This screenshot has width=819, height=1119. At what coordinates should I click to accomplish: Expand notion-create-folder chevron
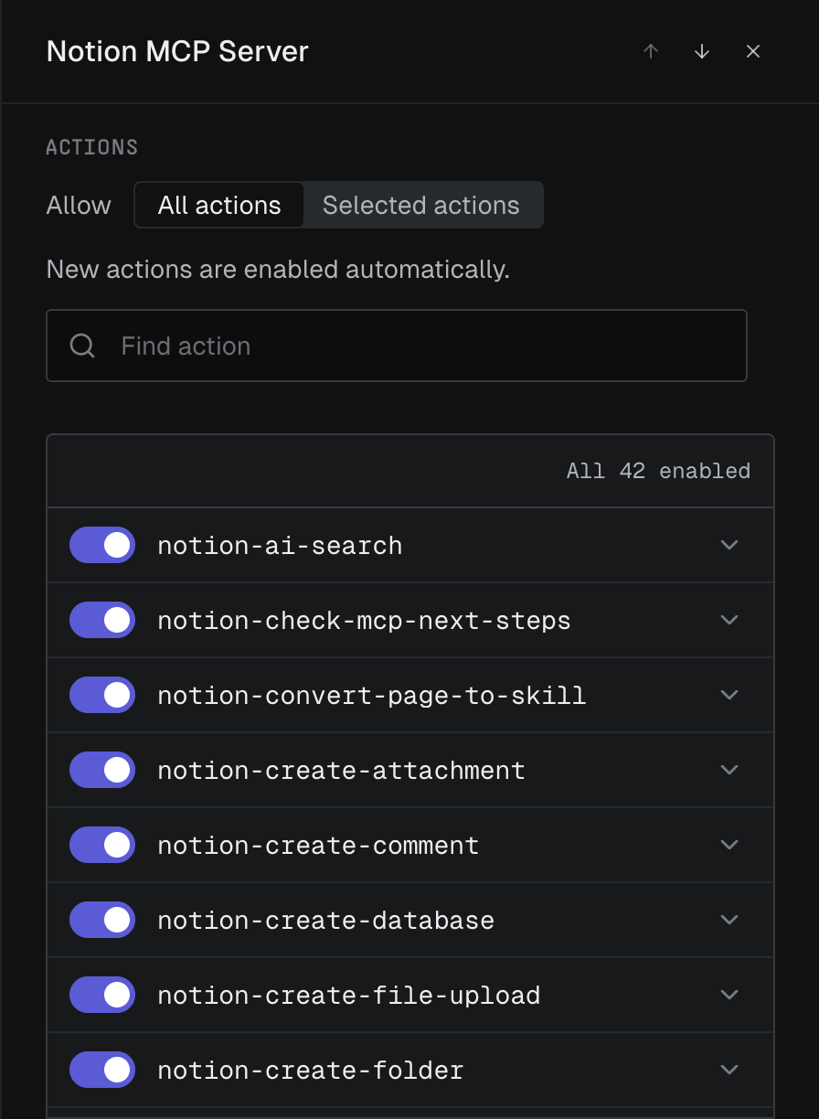(729, 1070)
